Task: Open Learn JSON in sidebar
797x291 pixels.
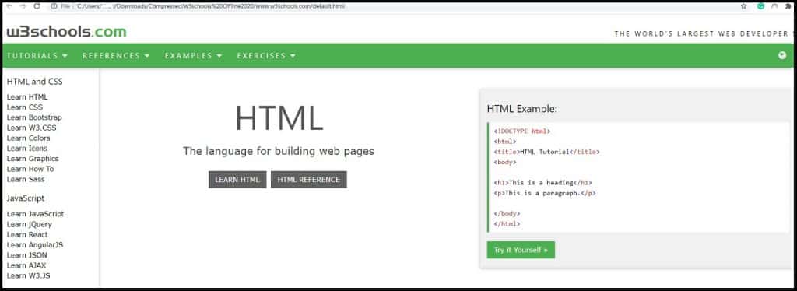Action: pos(27,255)
